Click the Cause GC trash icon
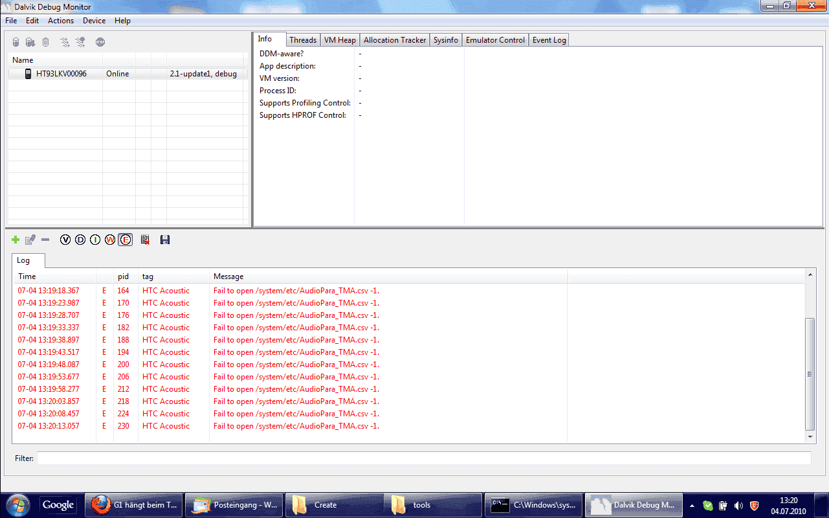Image resolution: width=829 pixels, height=518 pixels. [x=45, y=42]
